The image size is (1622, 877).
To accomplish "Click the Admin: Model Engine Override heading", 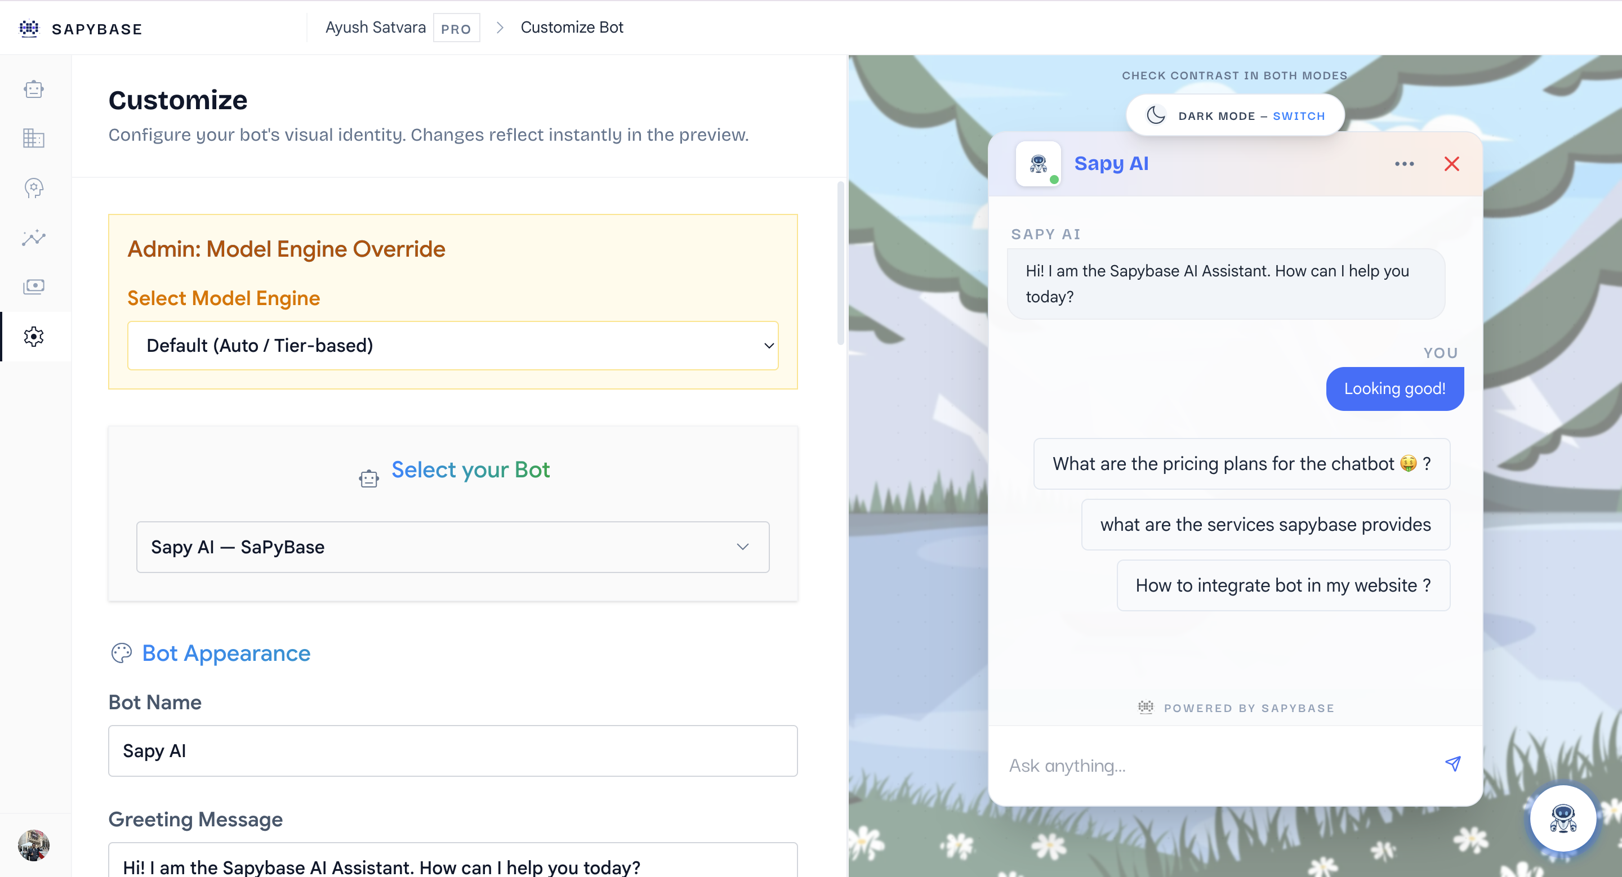I will (287, 249).
